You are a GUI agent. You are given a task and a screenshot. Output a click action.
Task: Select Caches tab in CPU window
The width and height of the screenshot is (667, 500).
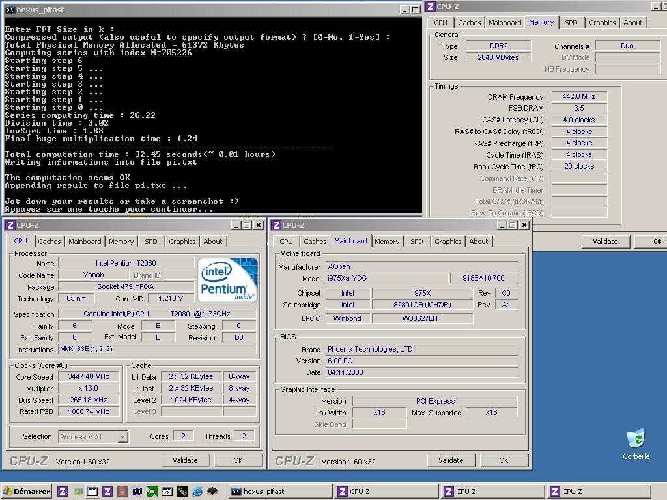click(x=50, y=242)
